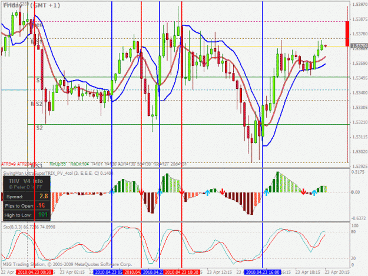
Task: Click the 23 Apr 18:15 time label
Action: coord(308,272)
